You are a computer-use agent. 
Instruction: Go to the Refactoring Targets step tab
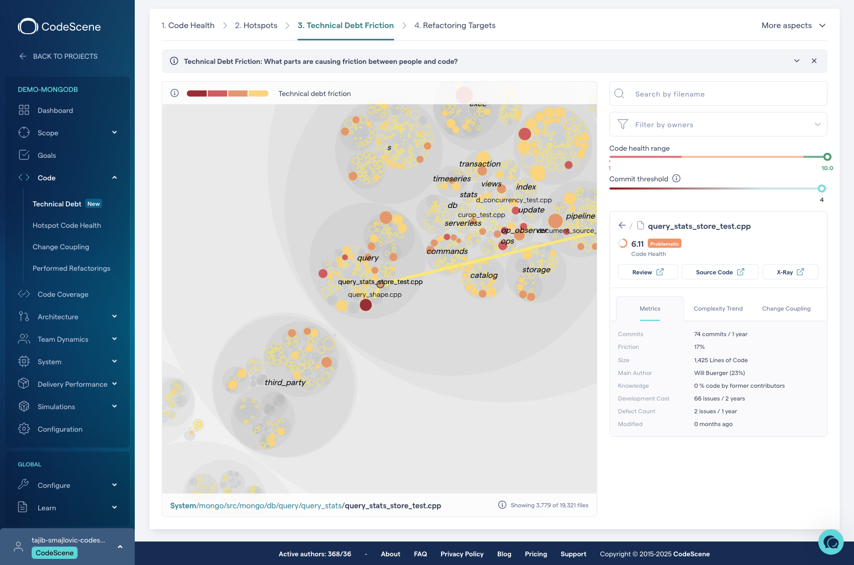click(455, 26)
